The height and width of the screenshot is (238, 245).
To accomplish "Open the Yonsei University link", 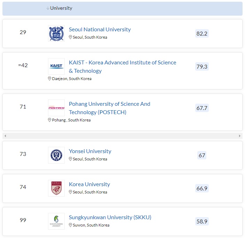I will [x=90, y=151].
